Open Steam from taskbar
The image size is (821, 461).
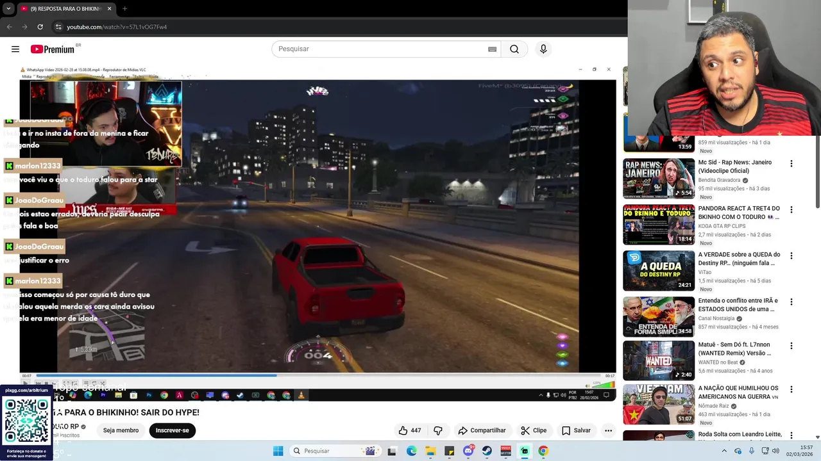(x=487, y=451)
